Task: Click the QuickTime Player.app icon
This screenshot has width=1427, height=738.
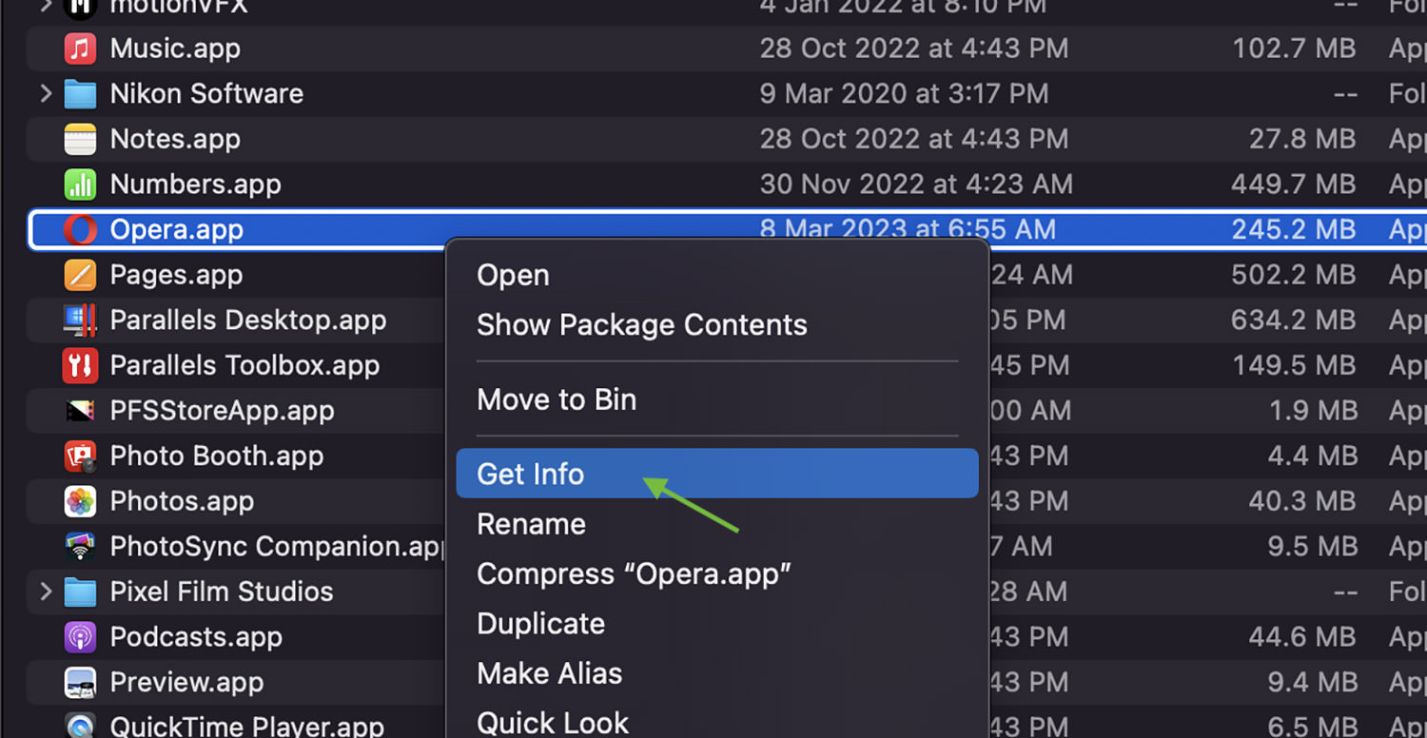Action: [x=80, y=727]
